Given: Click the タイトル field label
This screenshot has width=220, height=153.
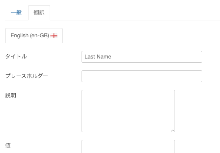Looking at the screenshot, I should click(x=16, y=56).
